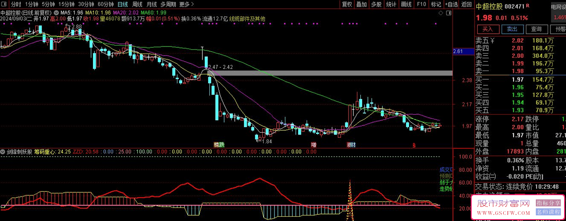The width and height of the screenshot is (566, 221).
Task: Click the 买五 price 1.93
Action: click(517, 110)
